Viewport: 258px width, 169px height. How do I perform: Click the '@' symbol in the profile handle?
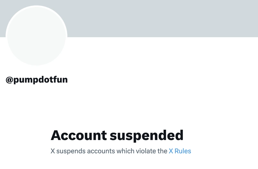[x=9, y=80]
